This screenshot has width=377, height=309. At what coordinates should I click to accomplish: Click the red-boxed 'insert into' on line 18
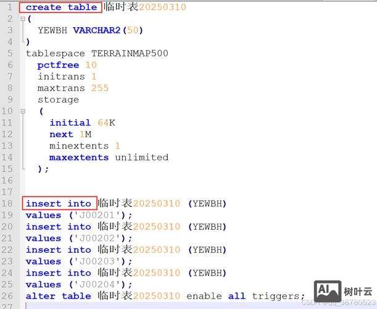(58, 203)
